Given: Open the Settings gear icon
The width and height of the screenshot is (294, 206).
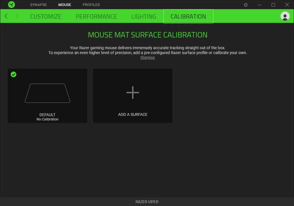Looking at the screenshot, I should pyautogui.click(x=245, y=5).
